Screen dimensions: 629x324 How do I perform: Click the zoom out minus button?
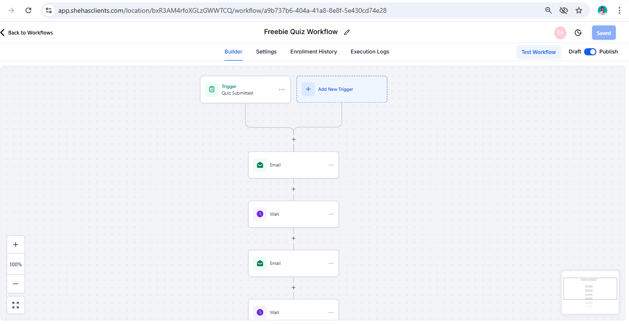tap(16, 284)
